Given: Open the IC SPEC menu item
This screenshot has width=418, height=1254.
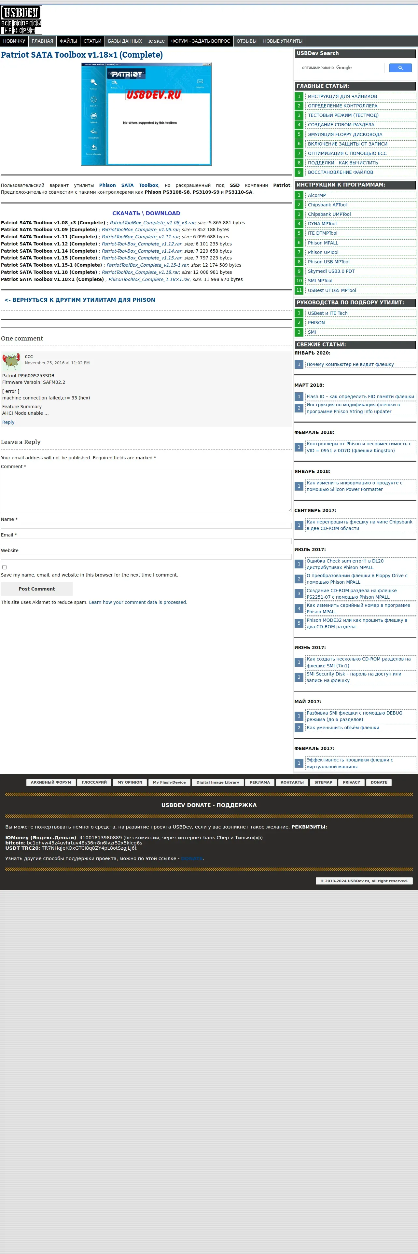Looking at the screenshot, I should [157, 41].
